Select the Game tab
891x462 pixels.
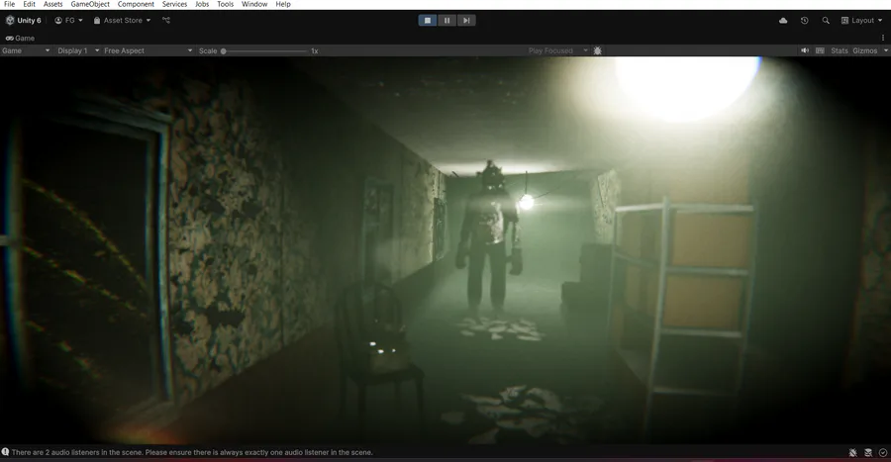click(x=20, y=38)
